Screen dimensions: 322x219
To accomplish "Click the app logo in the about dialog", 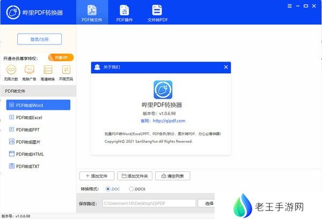I will (x=163, y=90).
